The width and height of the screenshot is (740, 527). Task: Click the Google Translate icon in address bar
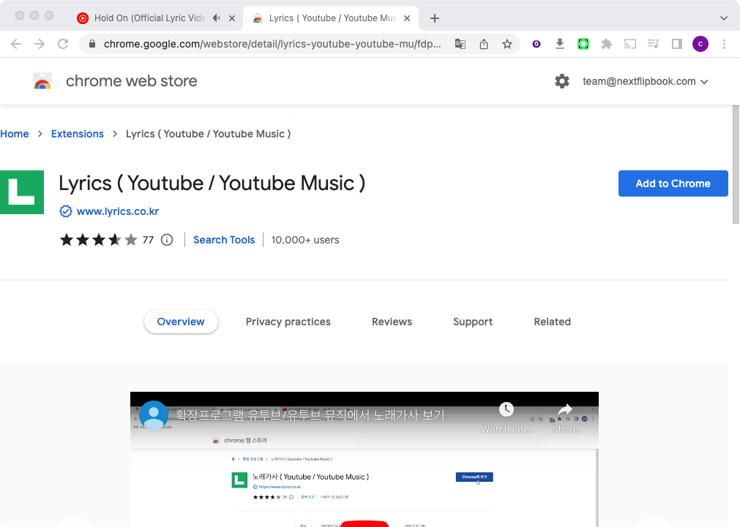coord(460,44)
